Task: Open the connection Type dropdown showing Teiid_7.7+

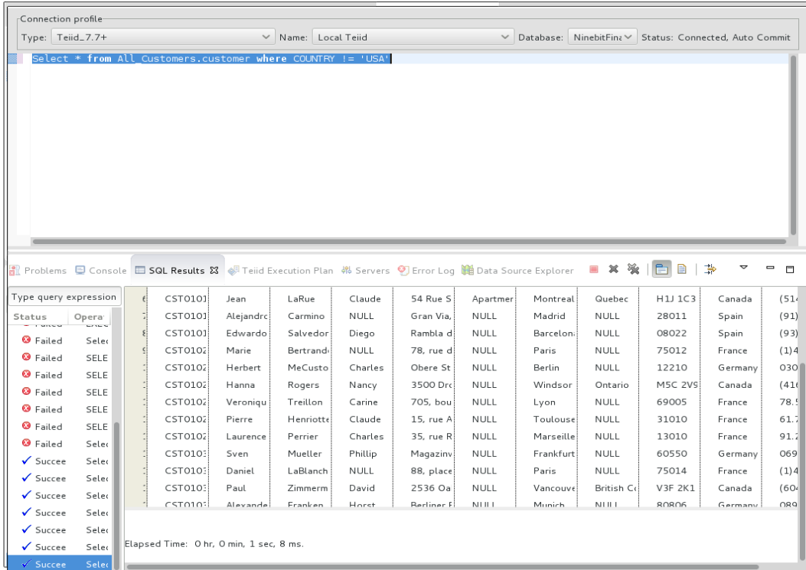Action: [265, 36]
